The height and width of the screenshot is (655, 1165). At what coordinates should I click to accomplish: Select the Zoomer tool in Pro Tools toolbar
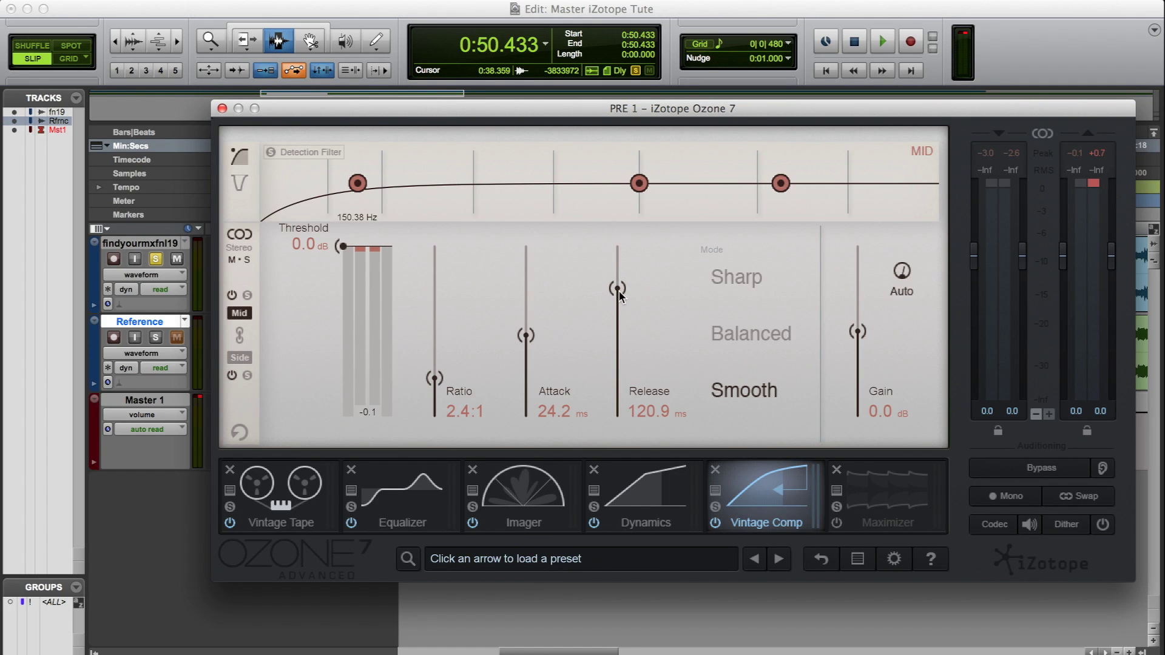(211, 41)
